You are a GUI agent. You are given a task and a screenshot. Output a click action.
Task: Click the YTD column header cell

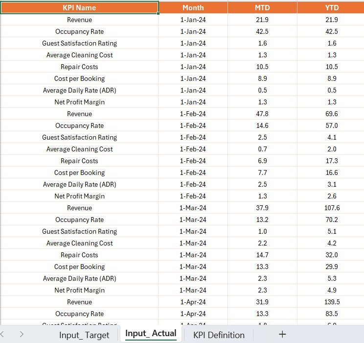click(331, 7)
